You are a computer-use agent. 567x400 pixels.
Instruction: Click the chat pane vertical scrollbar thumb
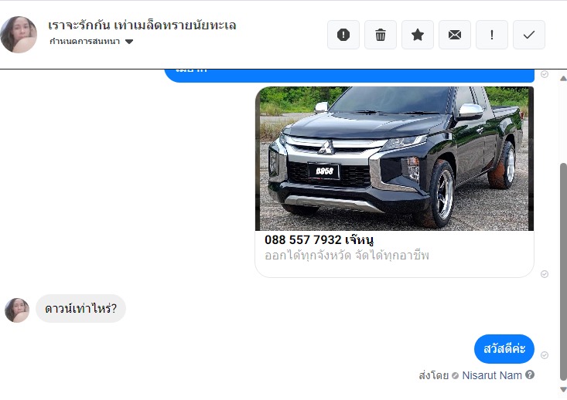tap(563, 272)
